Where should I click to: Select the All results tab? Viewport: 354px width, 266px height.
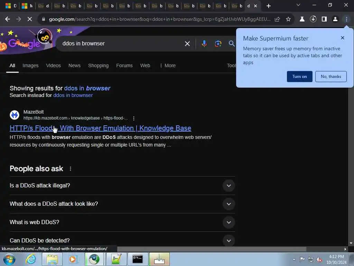tap(12, 65)
